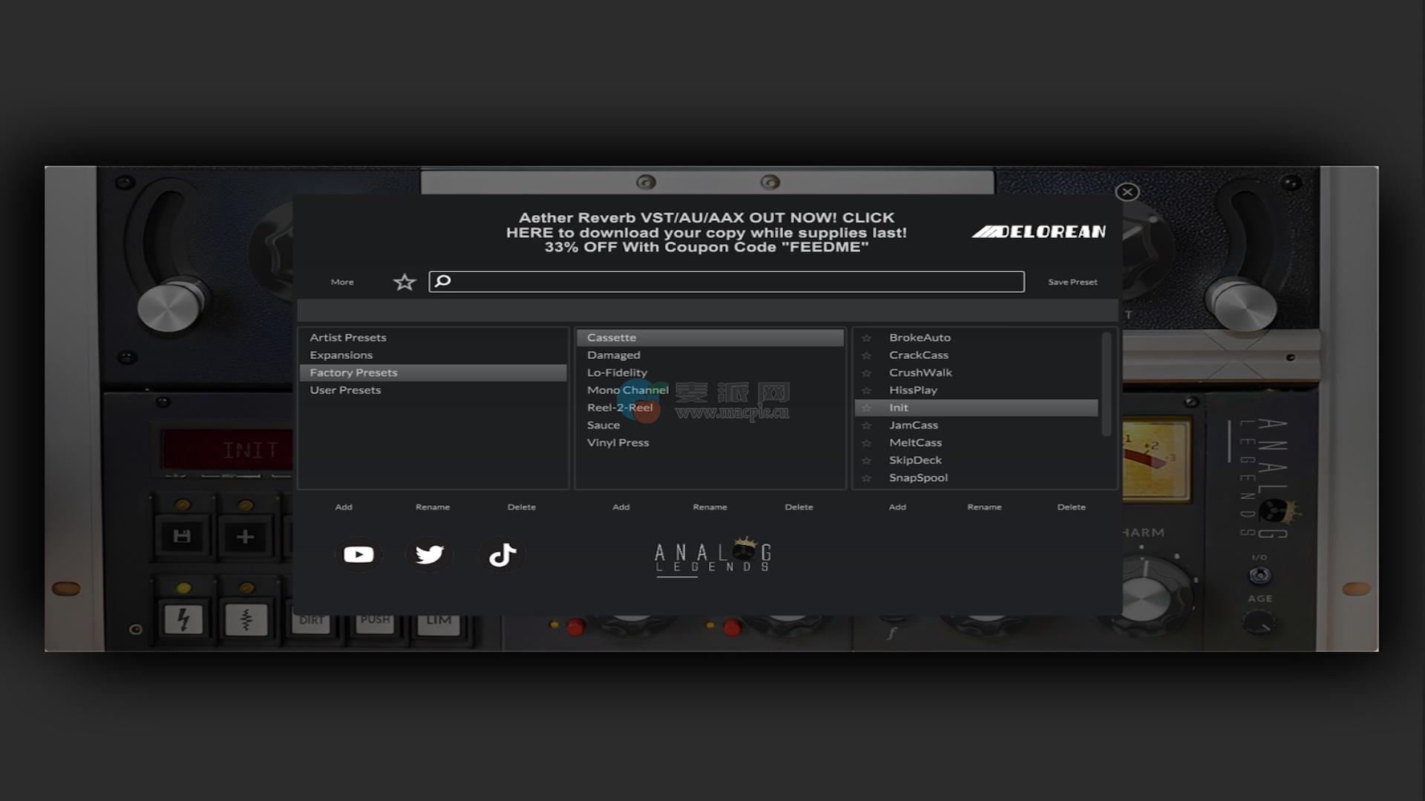Select the Lo-Fidelity category
This screenshot has width=1425, height=801.
[617, 372]
